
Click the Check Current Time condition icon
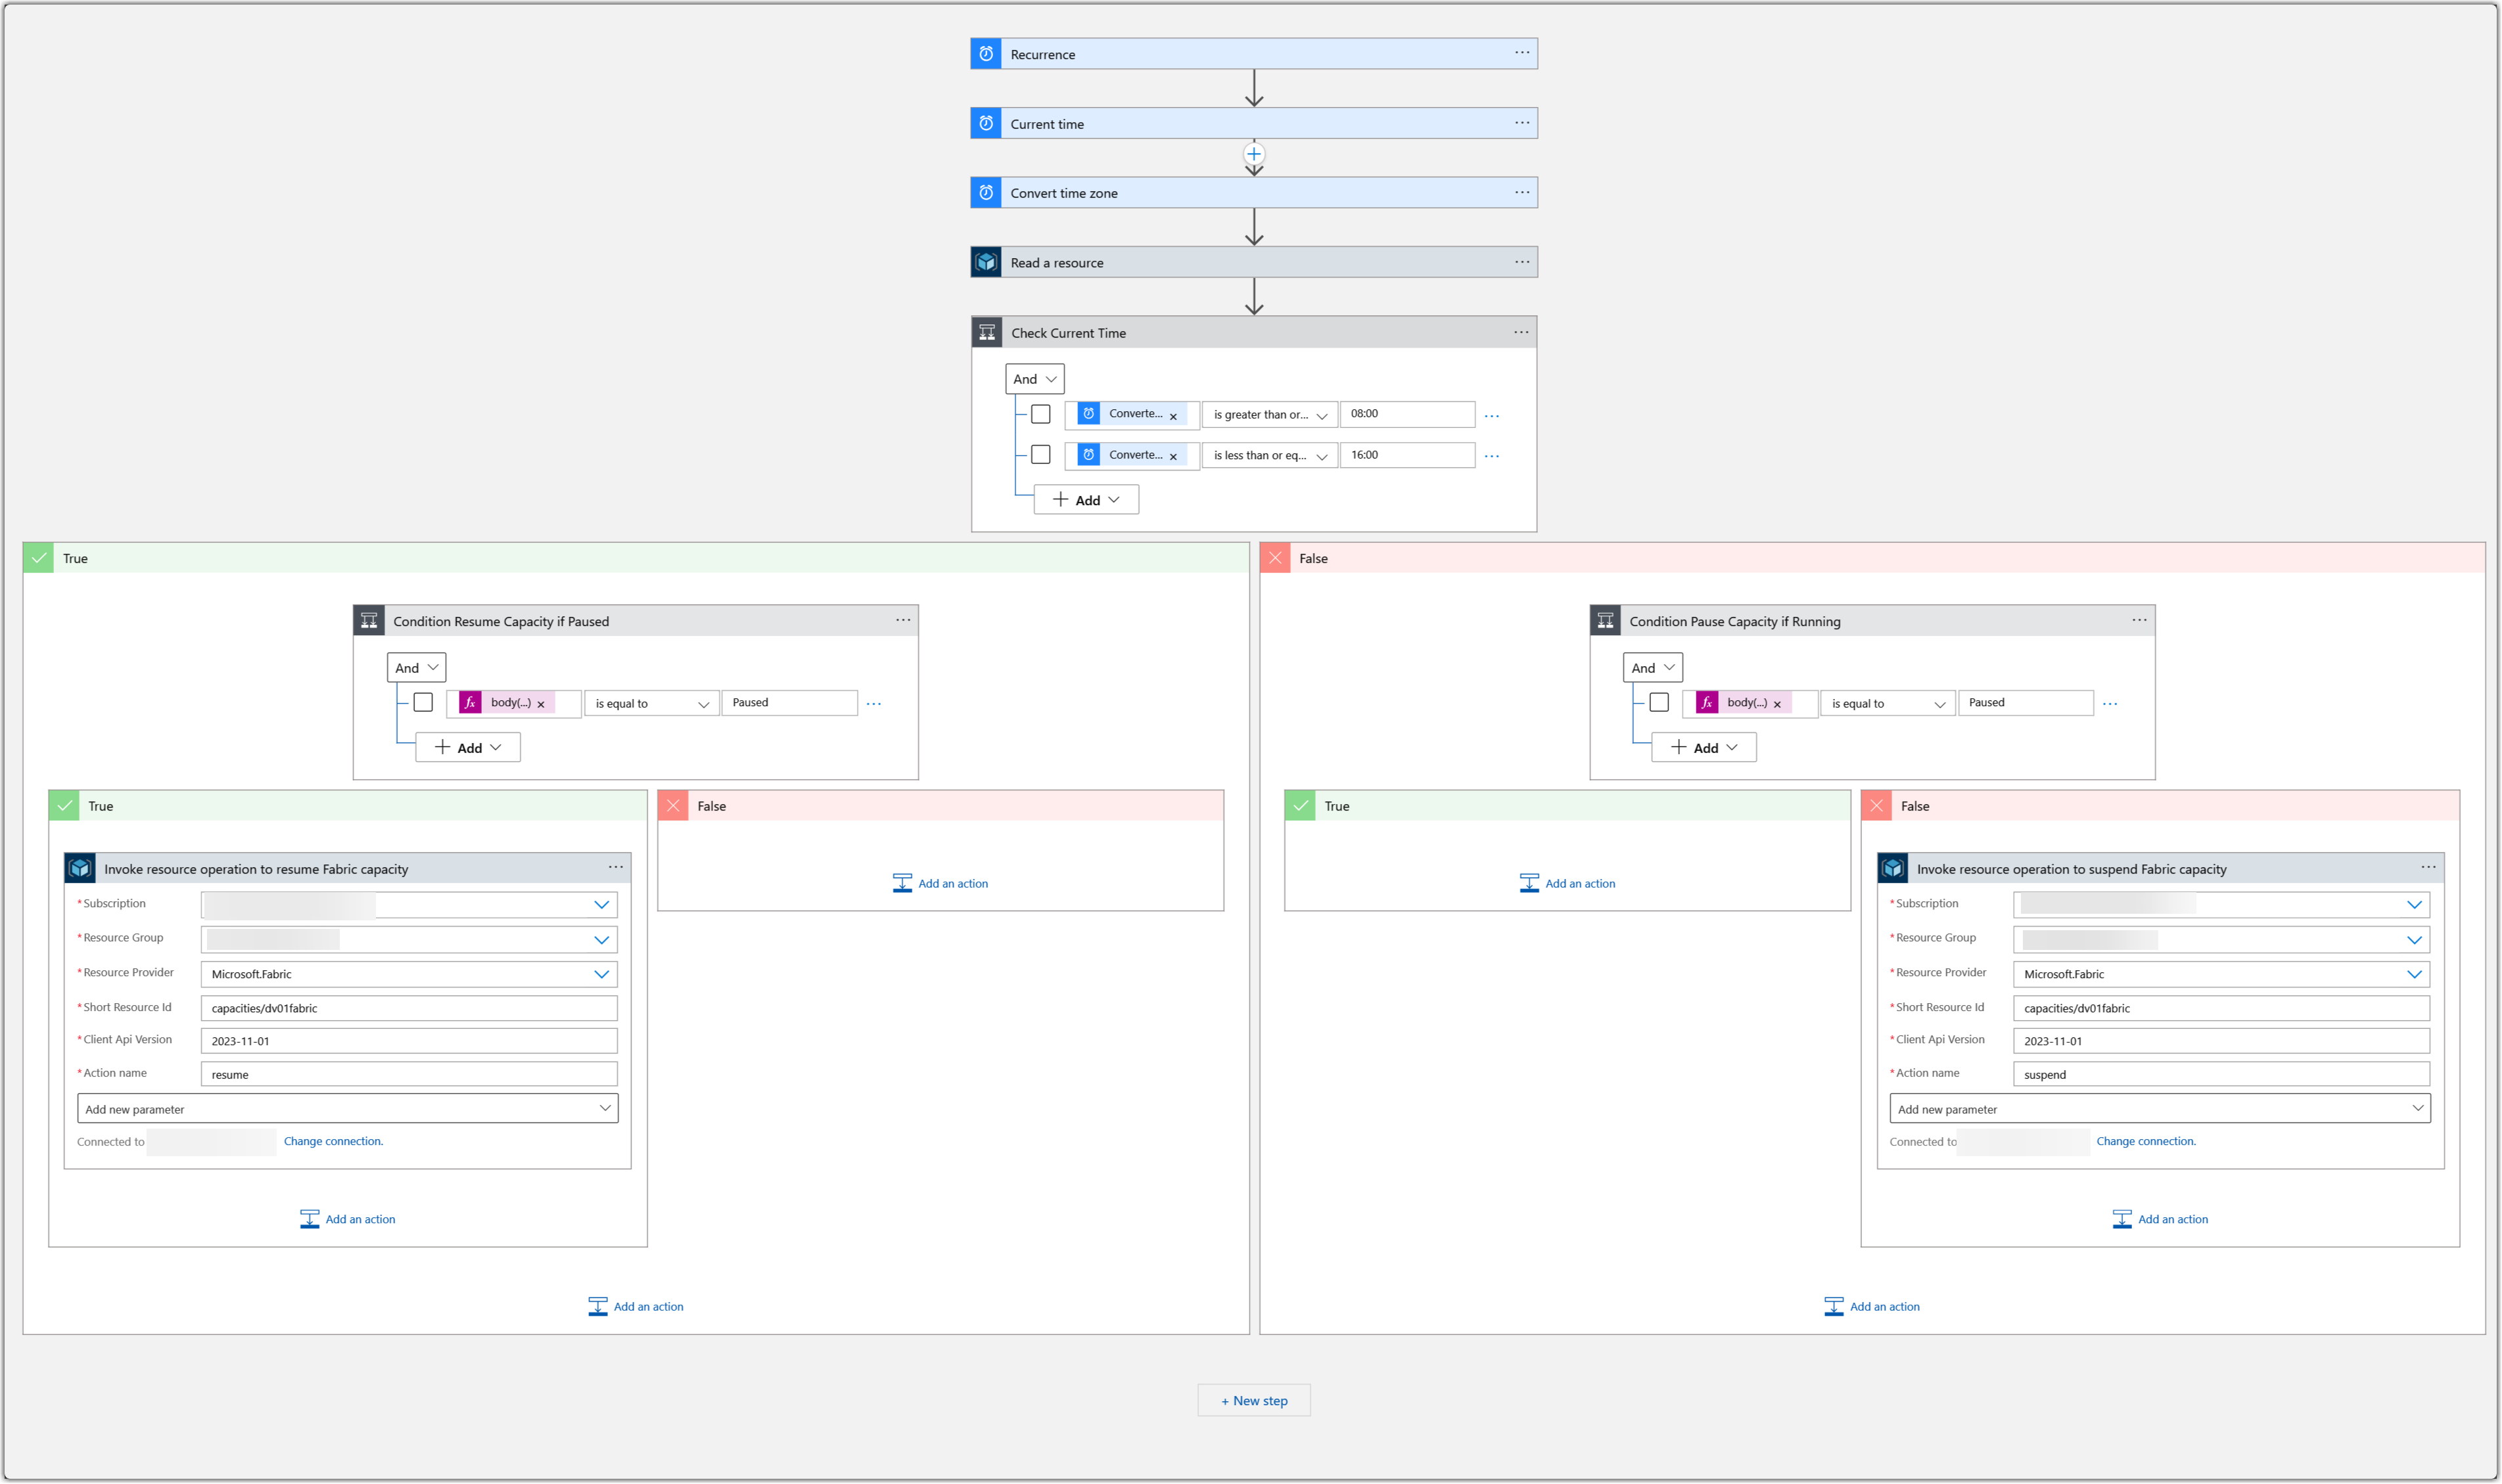tap(986, 333)
